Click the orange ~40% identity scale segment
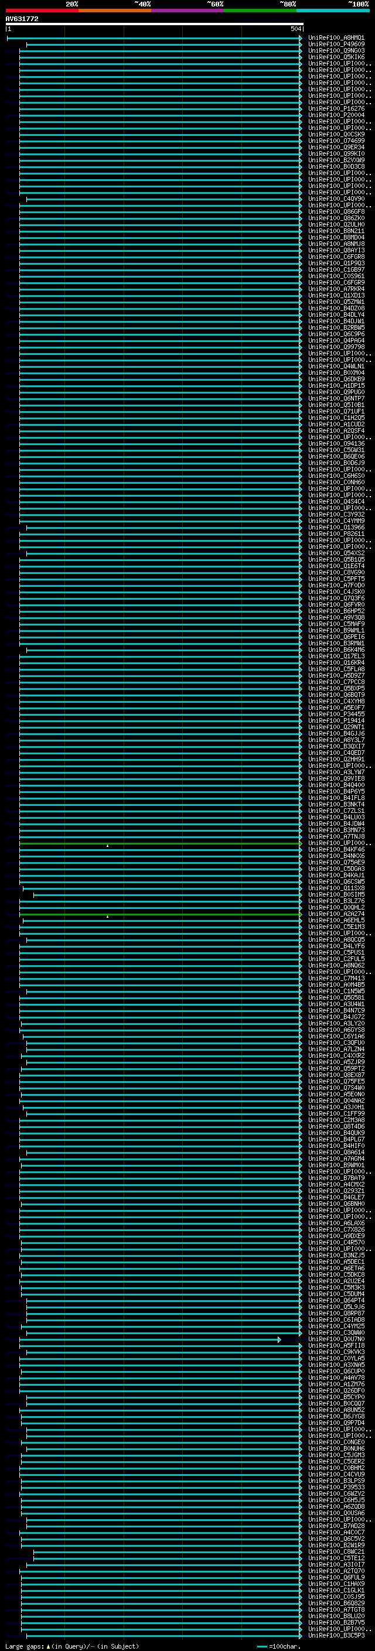Viewport: 375px width, 1651px height. click(115, 11)
